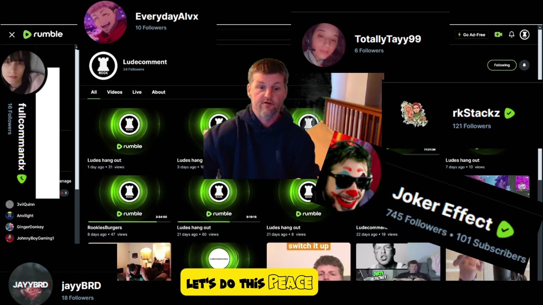
Task: Click JohnnyBoyGaming1 avatar icon
Action: coord(9,238)
